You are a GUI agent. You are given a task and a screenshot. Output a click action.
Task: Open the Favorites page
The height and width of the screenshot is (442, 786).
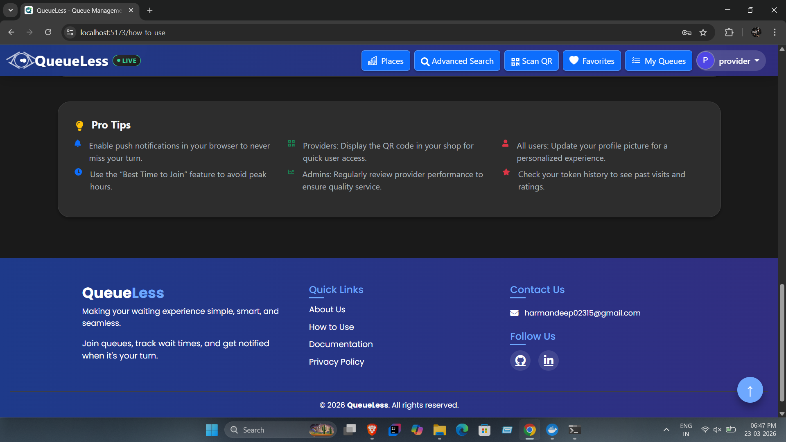(x=592, y=61)
